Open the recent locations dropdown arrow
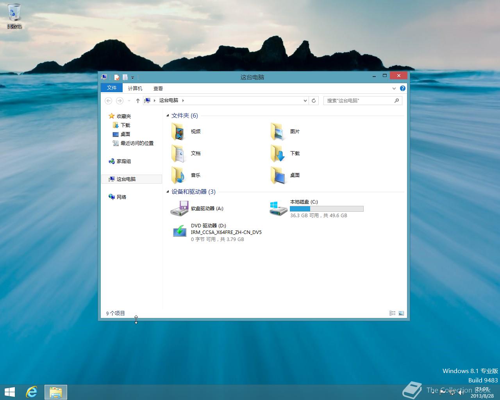 tap(129, 101)
